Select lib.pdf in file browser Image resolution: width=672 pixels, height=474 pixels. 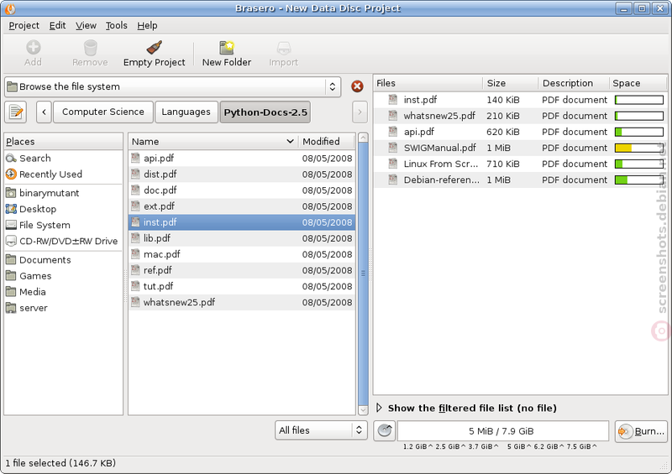coord(242,238)
